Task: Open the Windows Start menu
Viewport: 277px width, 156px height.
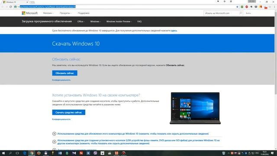Action: pyautogui.click(x=3, y=153)
